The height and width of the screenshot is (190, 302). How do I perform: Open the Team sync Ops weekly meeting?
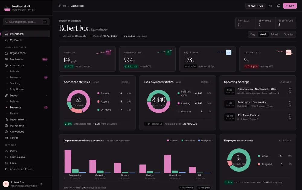click(x=258, y=104)
